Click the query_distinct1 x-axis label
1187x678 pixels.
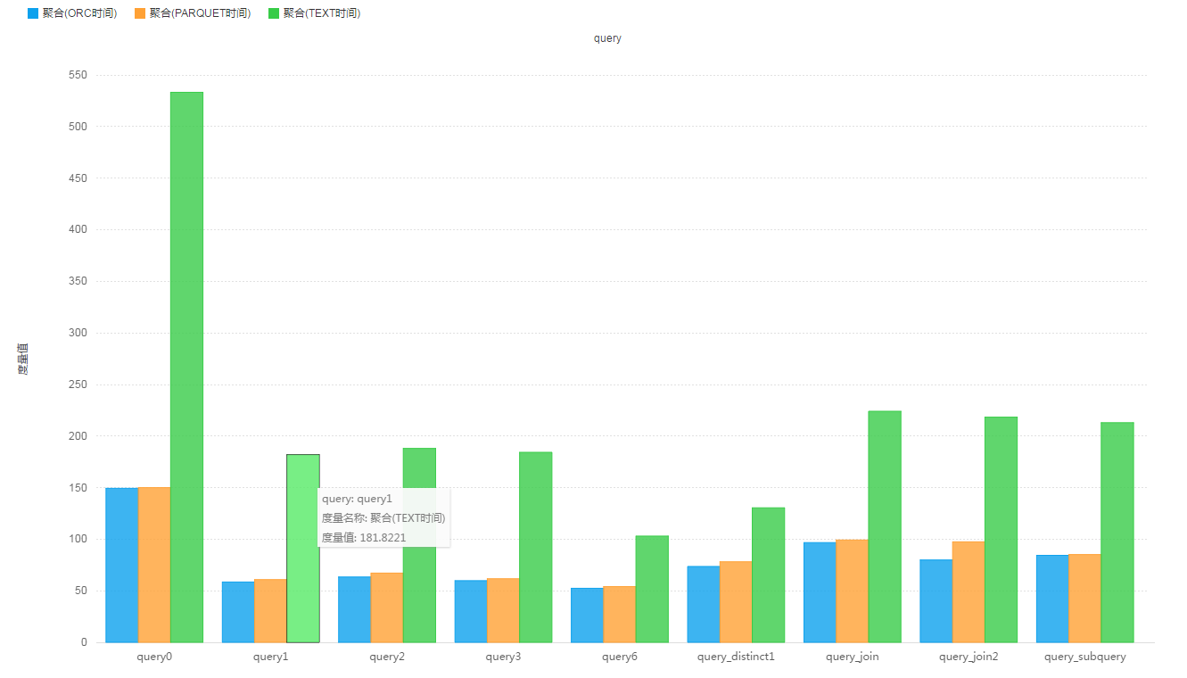(736, 657)
